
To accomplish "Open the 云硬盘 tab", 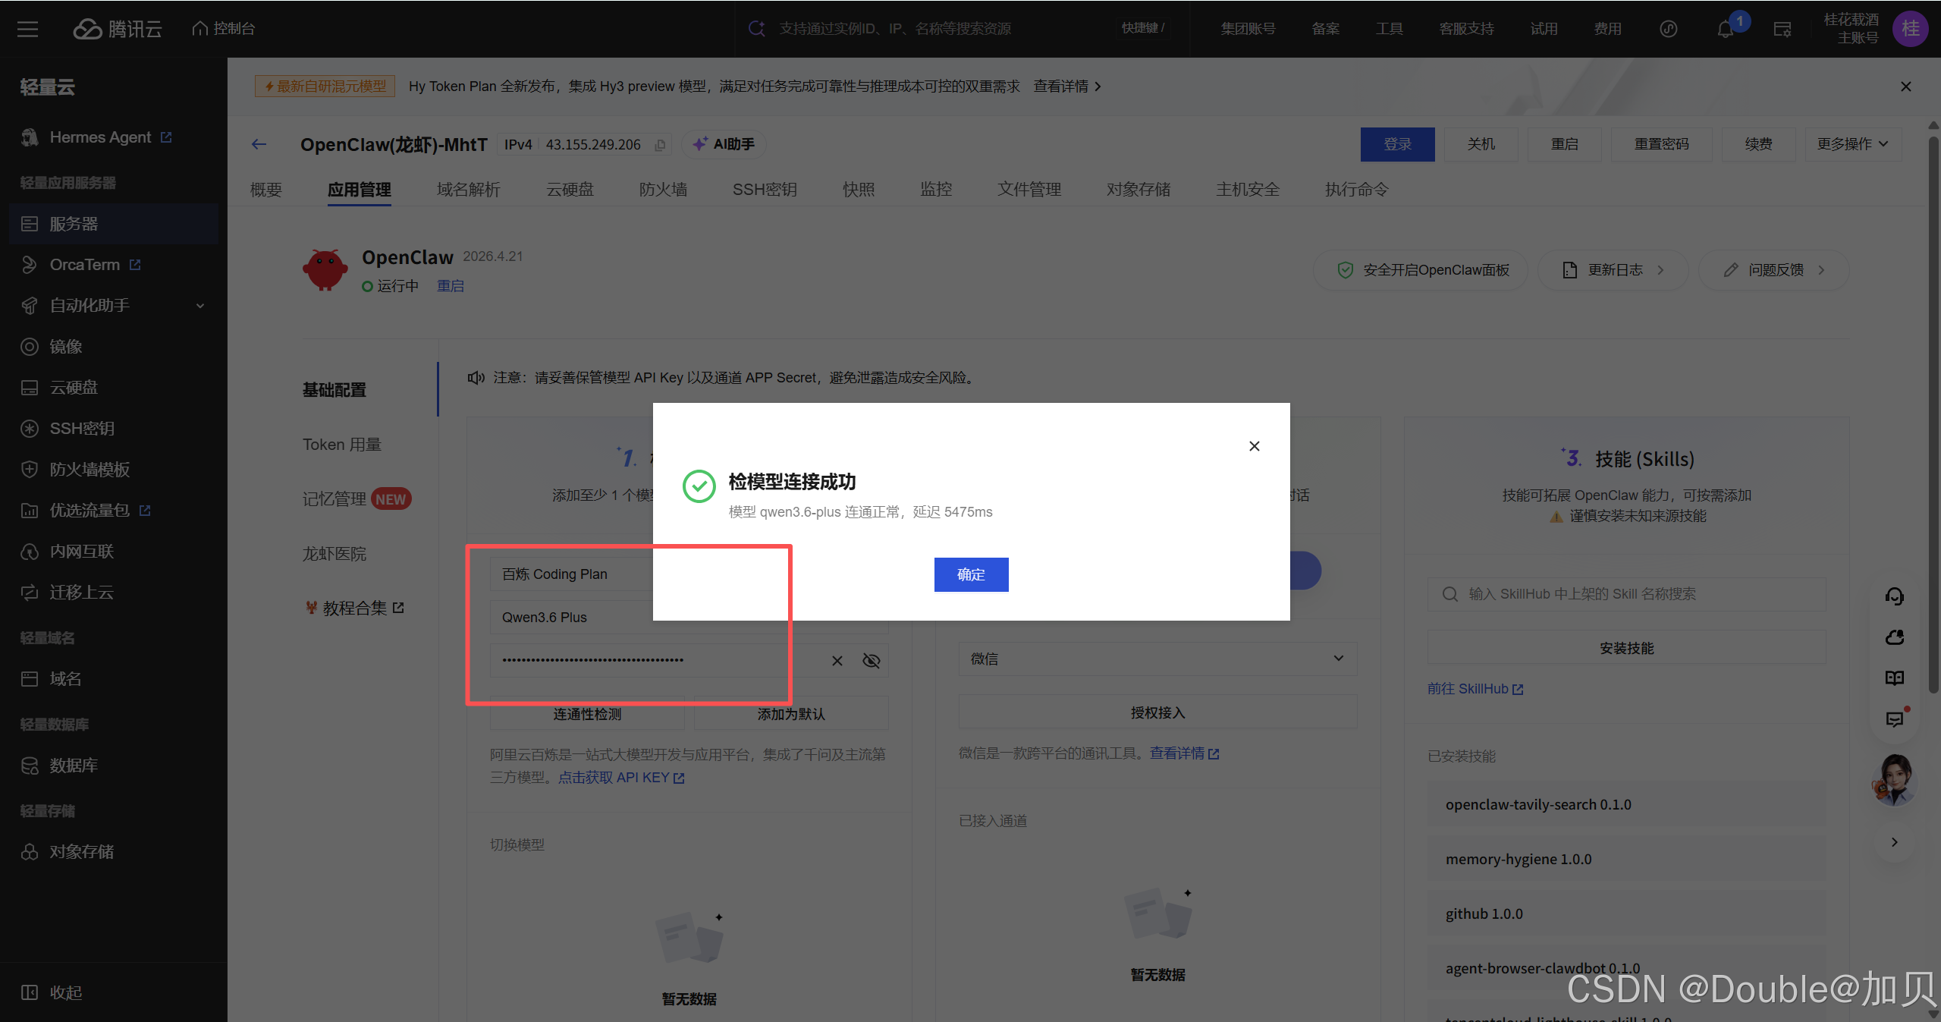I will (570, 190).
